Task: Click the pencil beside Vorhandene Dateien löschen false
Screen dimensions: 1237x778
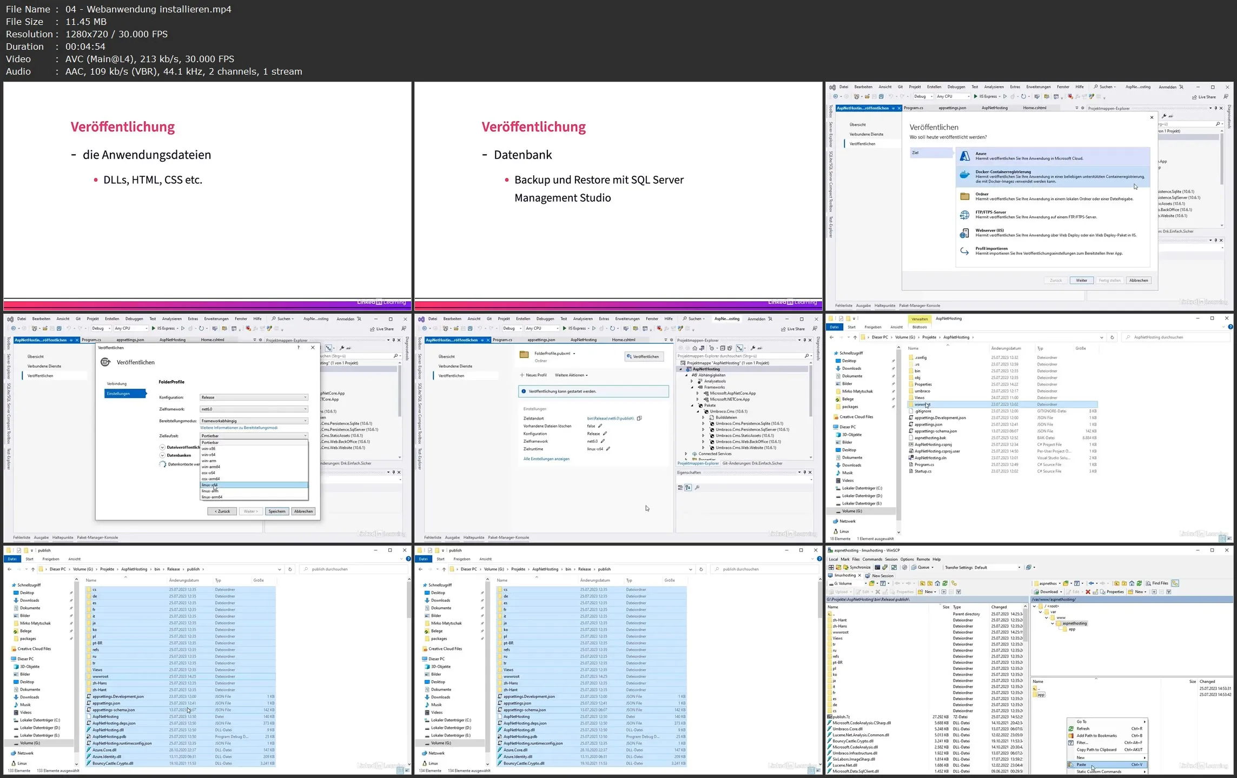Action: (x=600, y=426)
